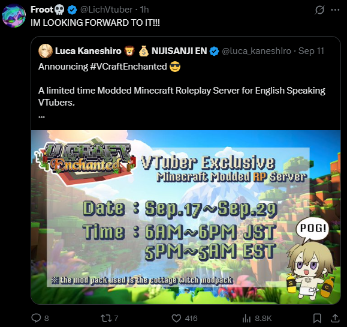Click Luca Kaneshiro's small avatar
The width and height of the screenshot is (347, 327).
point(46,51)
